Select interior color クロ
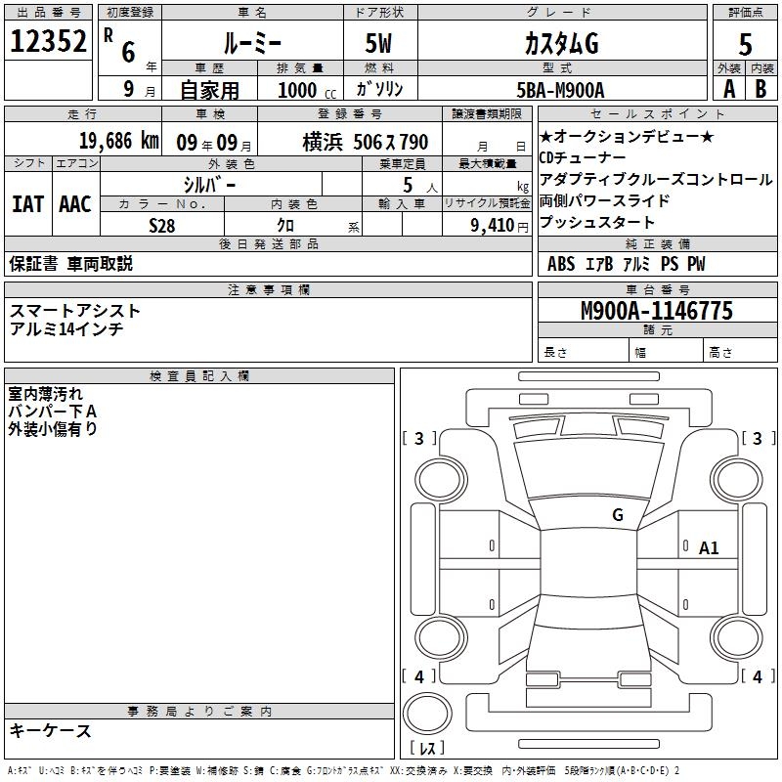Viewport: 782px width, 782px height. pos(285,226)
